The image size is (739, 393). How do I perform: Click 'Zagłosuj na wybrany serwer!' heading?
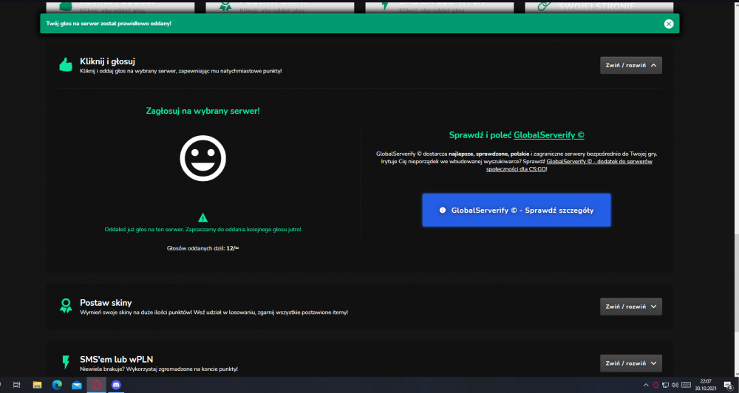point(202,111)
